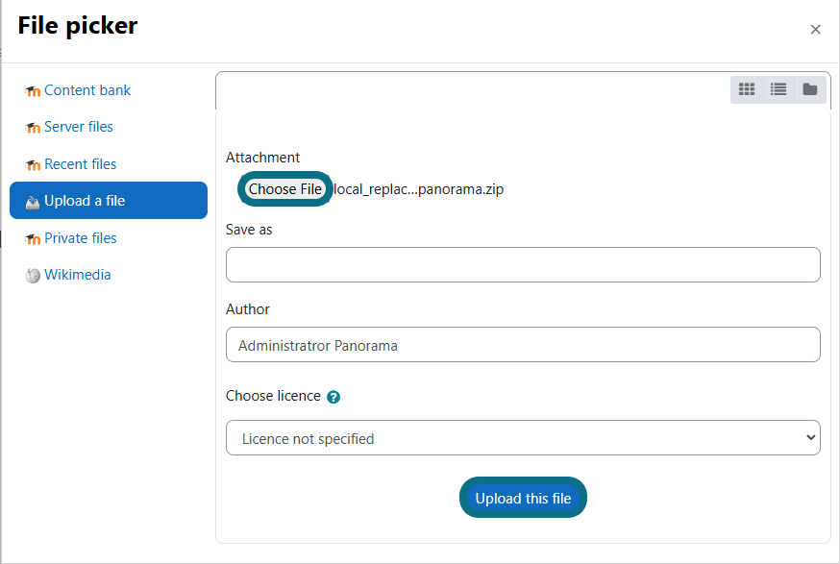Screen dimensions: 840x564
Task: Click the Choose File button
Action: click(285, 189)
